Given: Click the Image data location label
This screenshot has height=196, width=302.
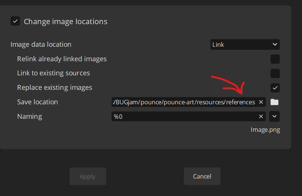Looking at the screenshot, I should click(41, 45).
